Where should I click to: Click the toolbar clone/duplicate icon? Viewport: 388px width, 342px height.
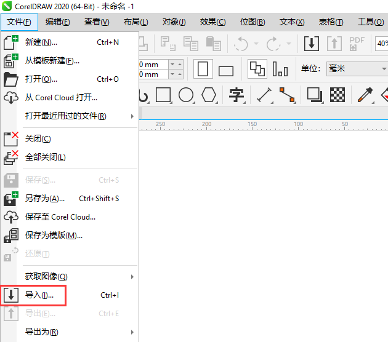[168, 44]
